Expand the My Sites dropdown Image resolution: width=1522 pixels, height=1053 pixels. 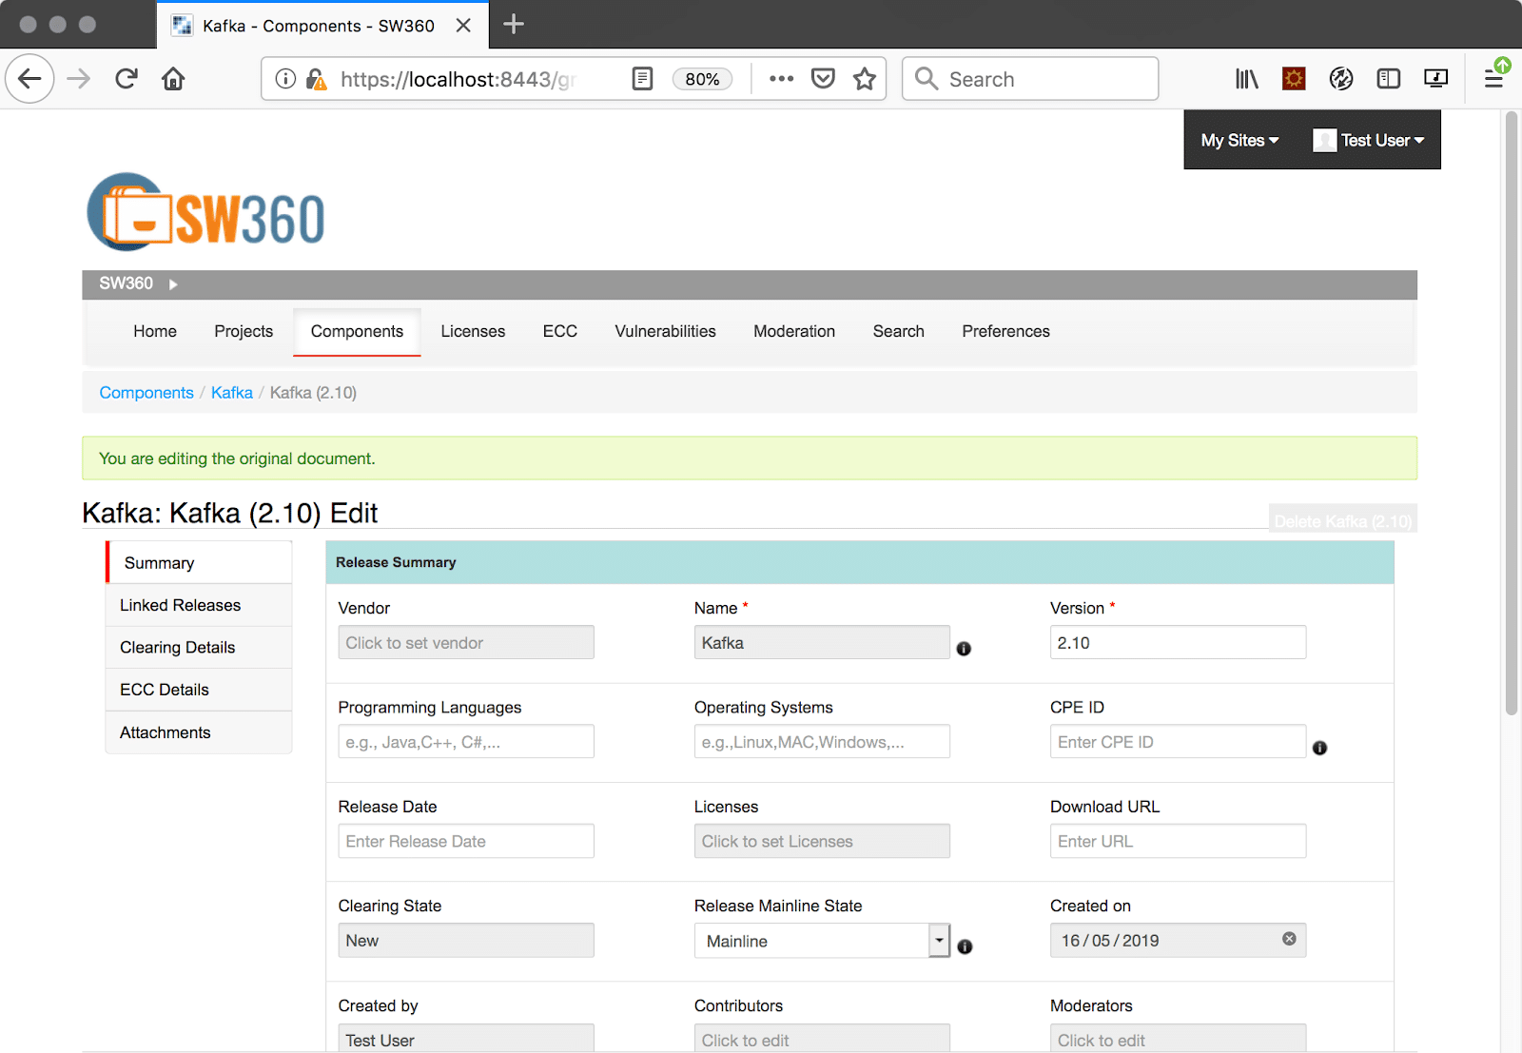point(1239,140)
